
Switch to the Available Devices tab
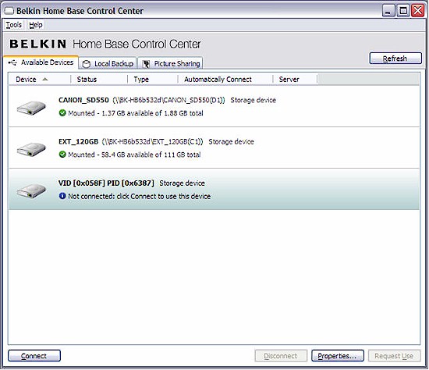pos(41,62)
